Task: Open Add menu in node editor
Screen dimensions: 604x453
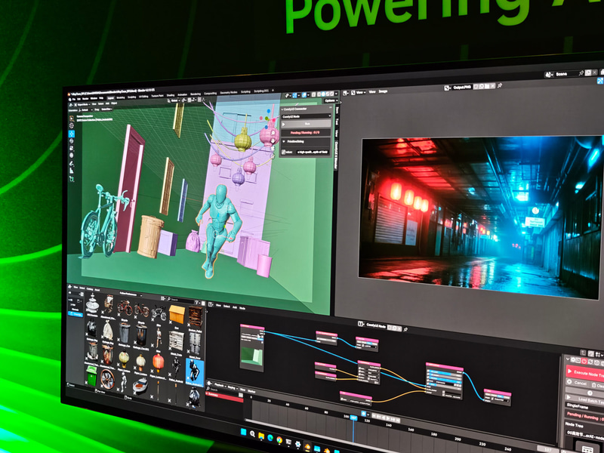Action: (x=235, y=307)
